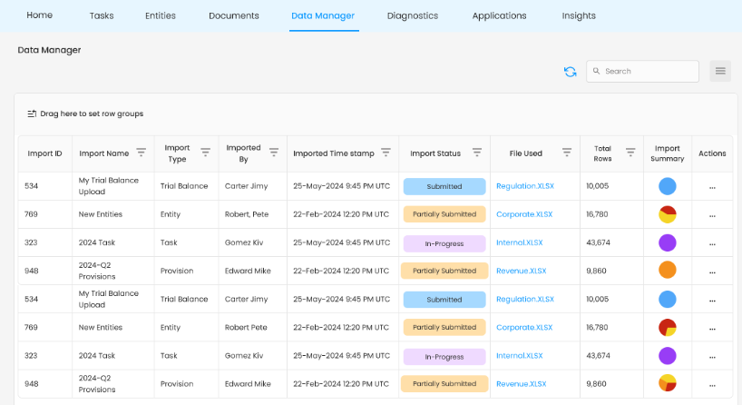View the Insights tab
This screenshot has height=405, width=742.
click(579, 15)
